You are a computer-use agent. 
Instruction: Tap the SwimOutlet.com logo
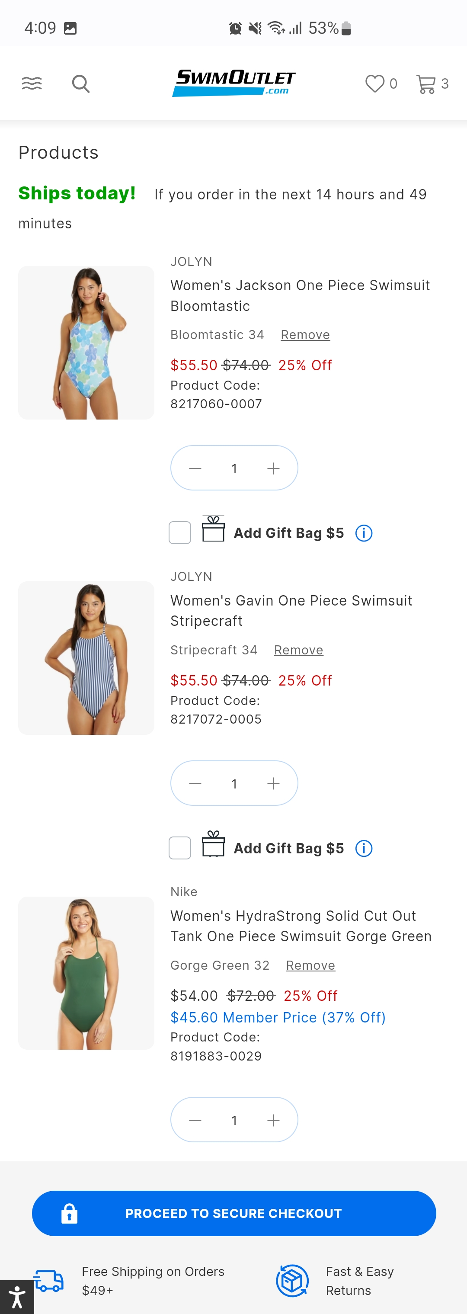pos(233,83)
